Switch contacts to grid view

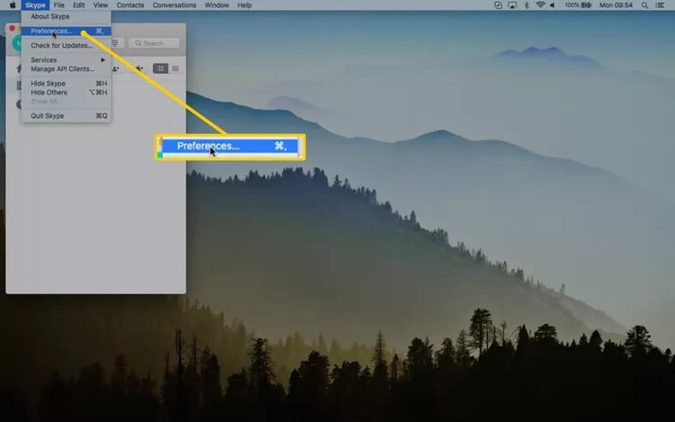160,68
